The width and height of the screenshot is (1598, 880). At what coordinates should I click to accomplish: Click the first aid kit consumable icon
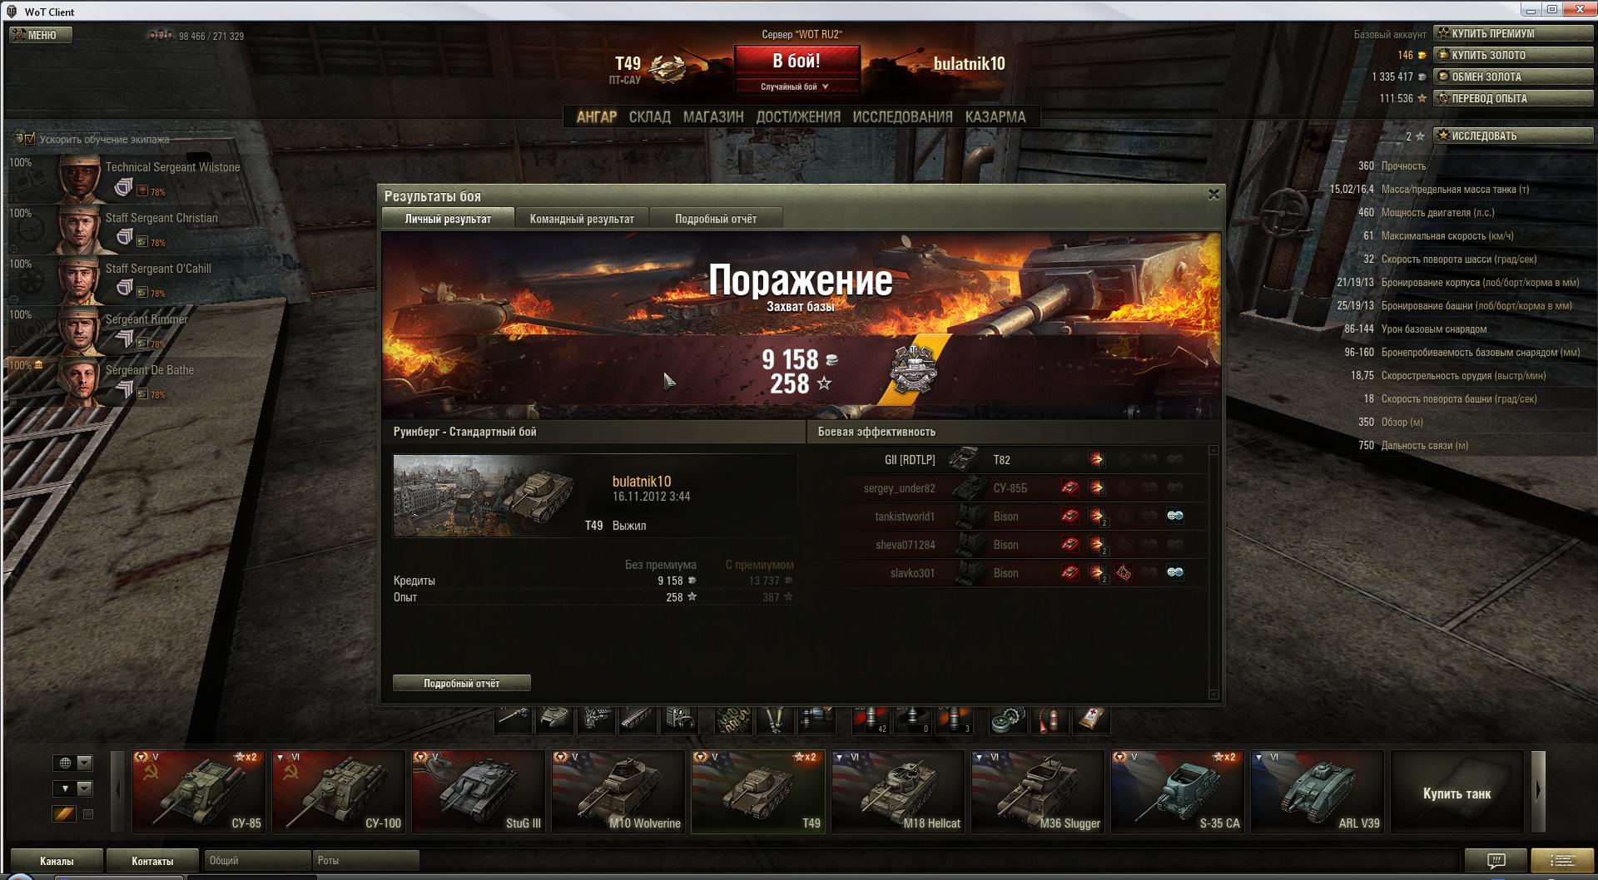pyautogui.click(x=1091, y=719)
